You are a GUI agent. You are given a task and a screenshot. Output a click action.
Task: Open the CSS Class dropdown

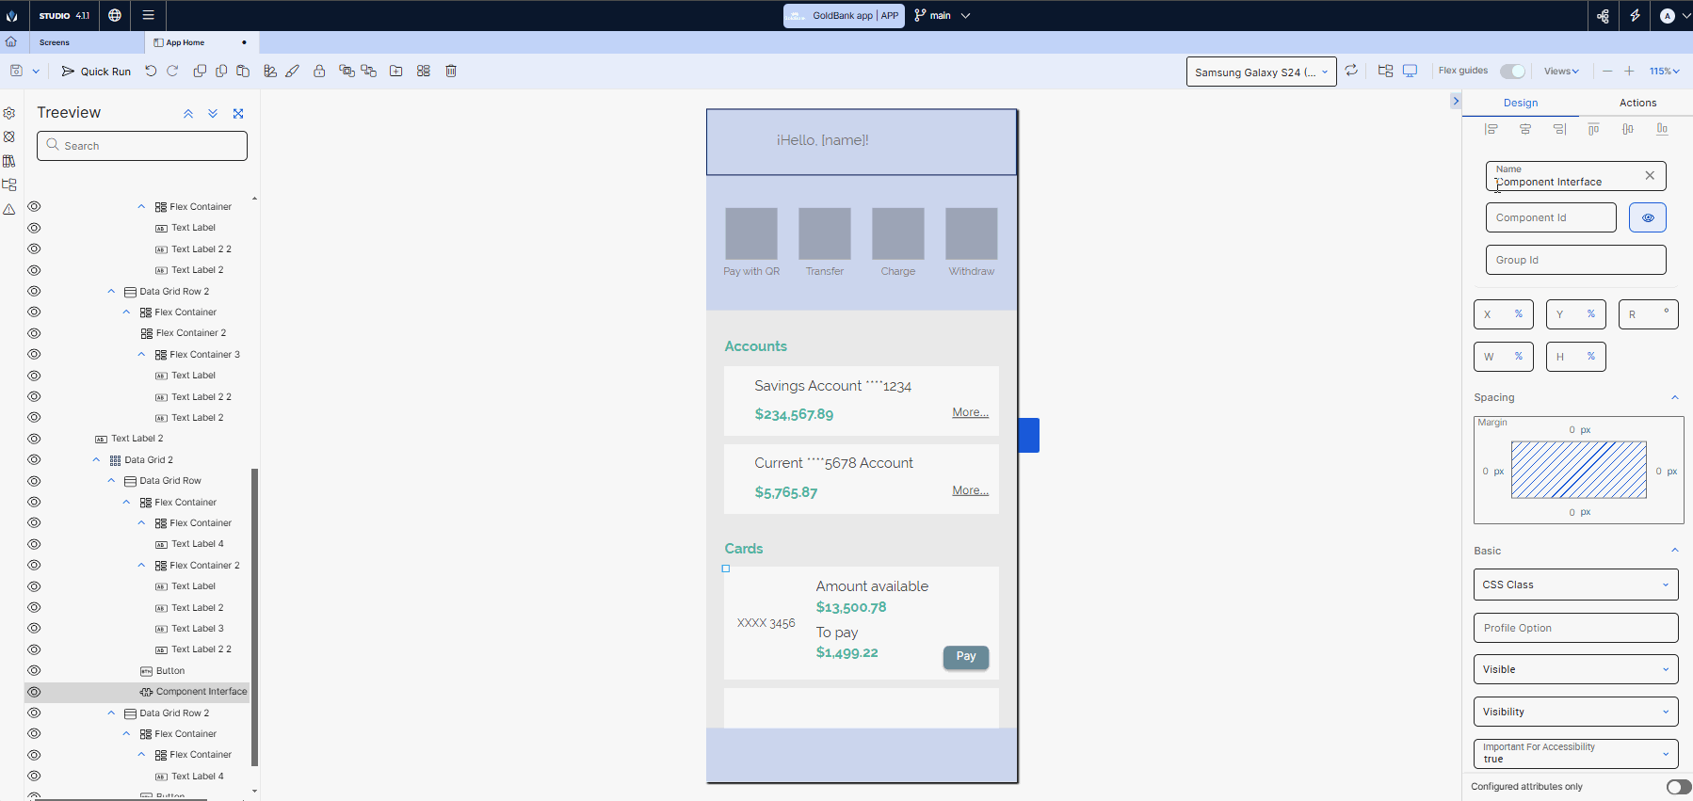[x=1575, y=585]
